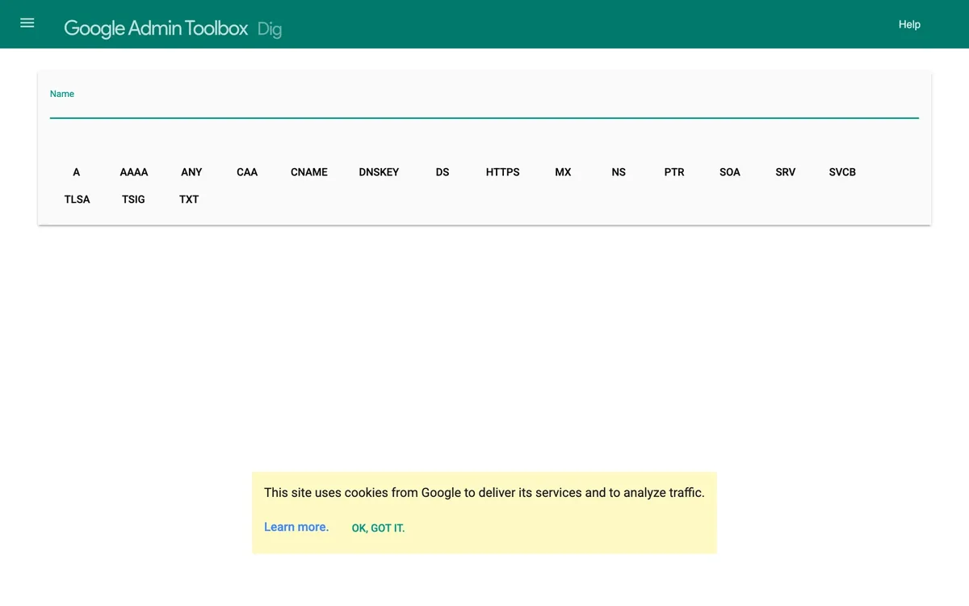Select the CNAME record type
The width and height of the screenshot is (969, 606).
(309, 172)
